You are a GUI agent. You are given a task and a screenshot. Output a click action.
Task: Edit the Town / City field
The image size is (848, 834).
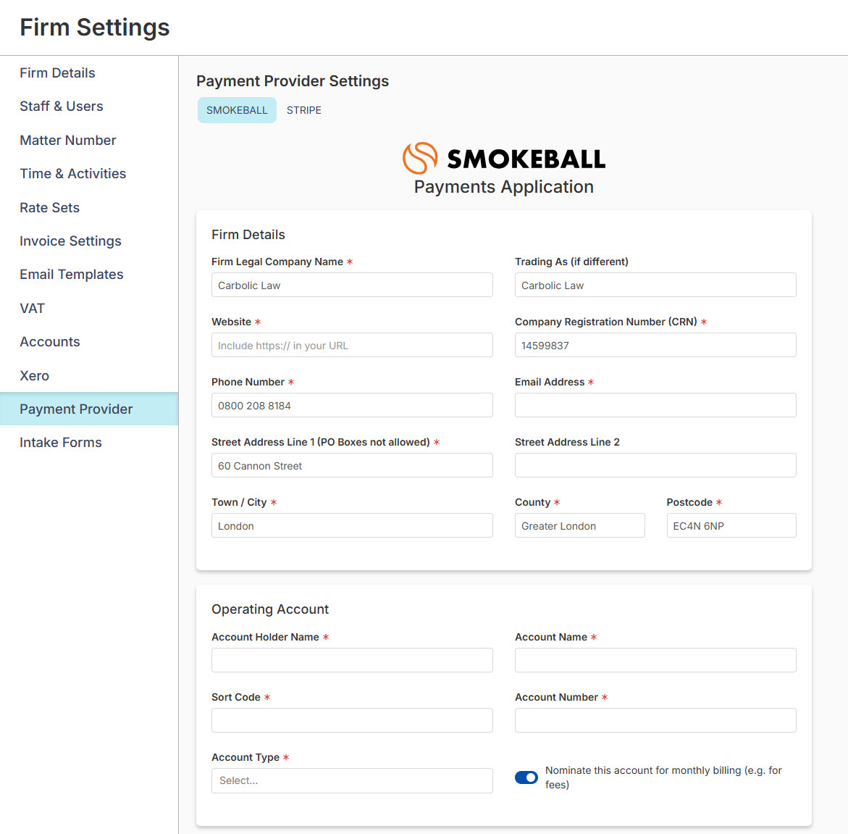[x=352, y=525]
